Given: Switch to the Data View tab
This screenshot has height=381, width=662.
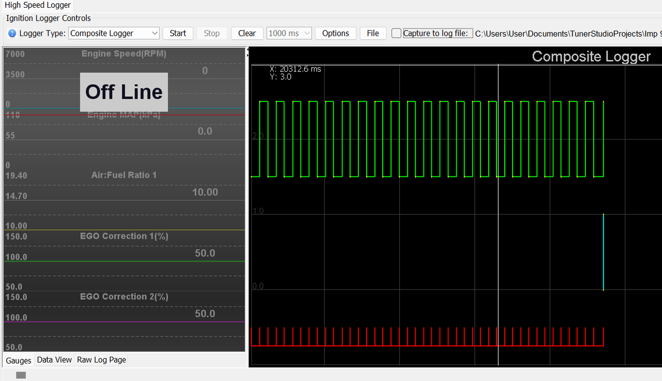Looking at the screenshot, I should click(54, 360).
